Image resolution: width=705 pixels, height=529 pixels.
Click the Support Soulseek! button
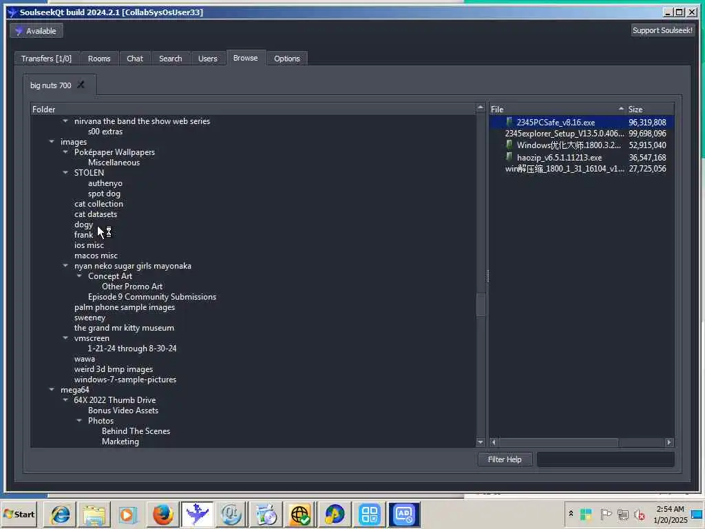coord(662,30)
